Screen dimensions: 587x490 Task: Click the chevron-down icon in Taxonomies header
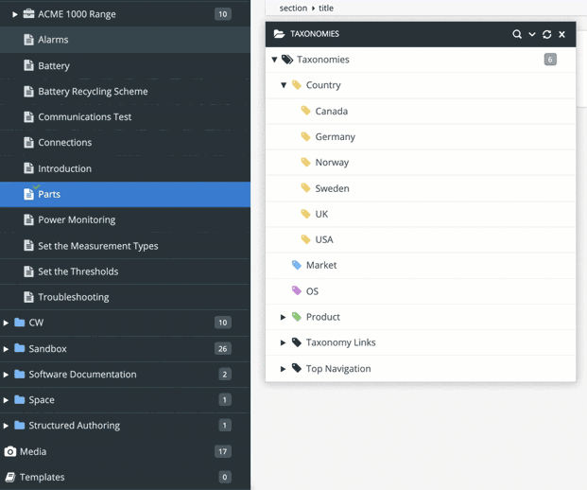532,34
